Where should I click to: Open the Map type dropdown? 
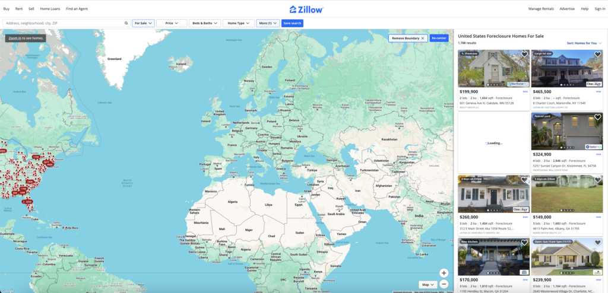click(x=428, y=285)
